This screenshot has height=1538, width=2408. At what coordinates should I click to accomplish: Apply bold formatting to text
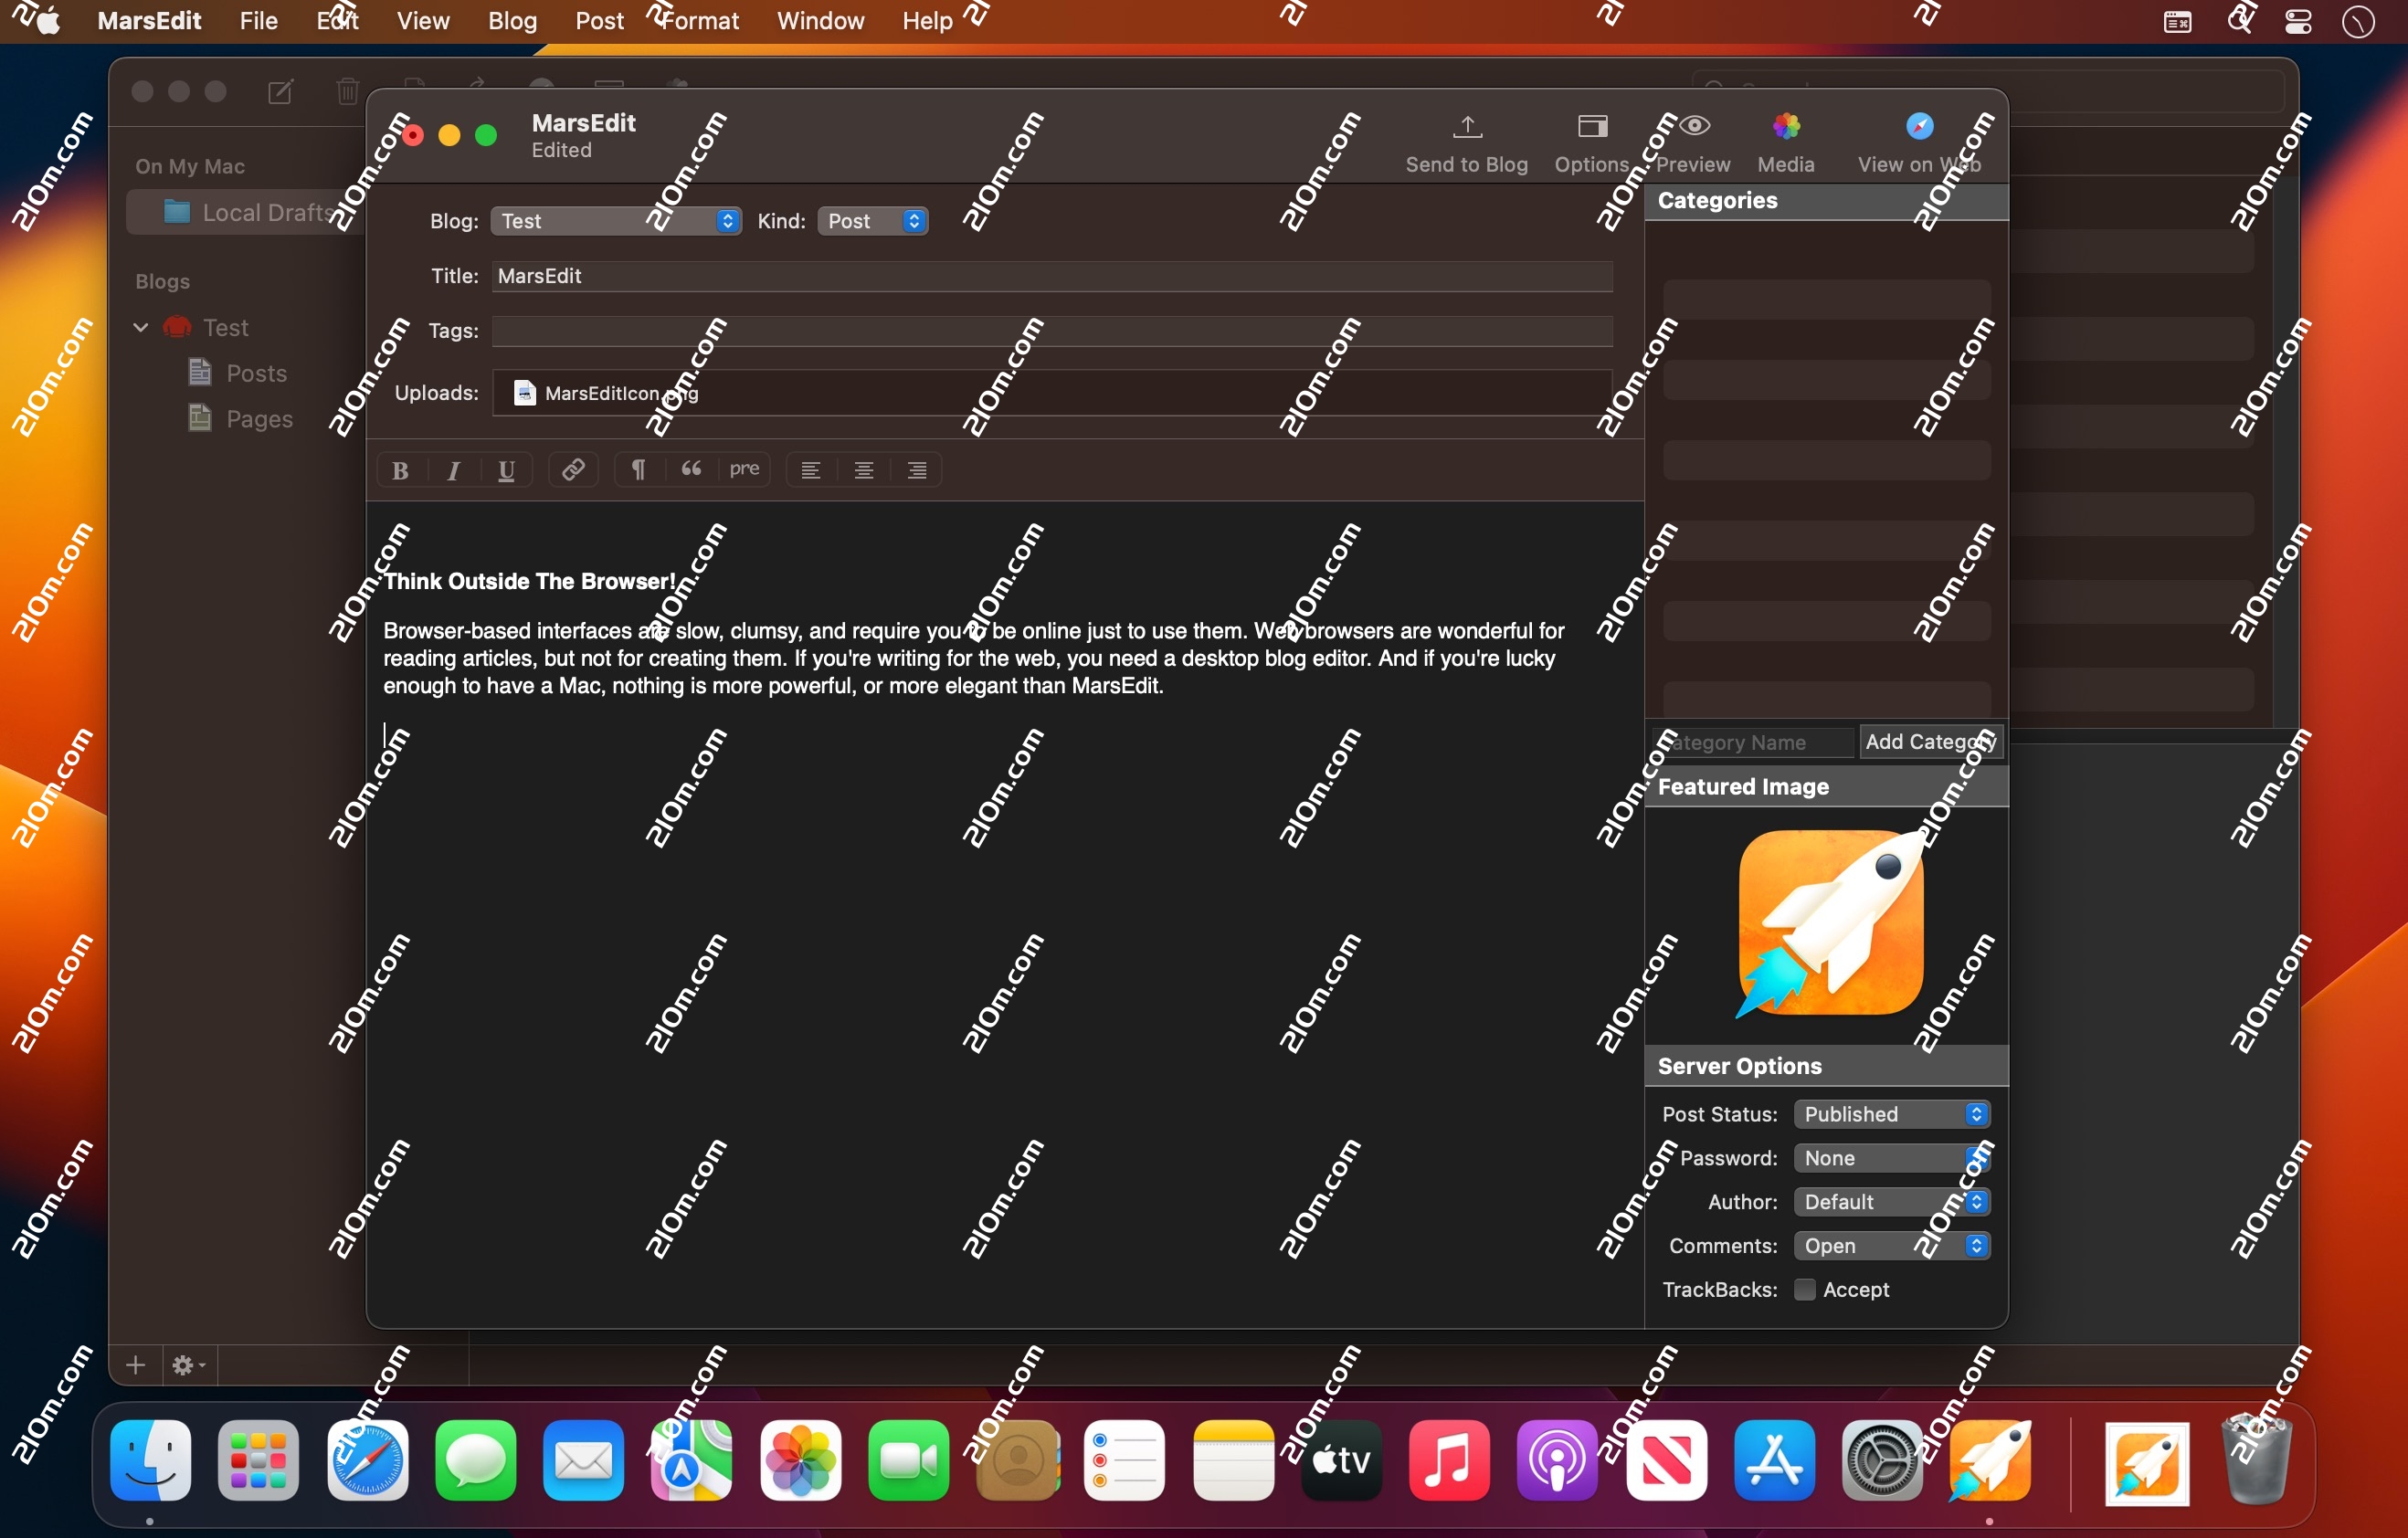pos(400,470)
